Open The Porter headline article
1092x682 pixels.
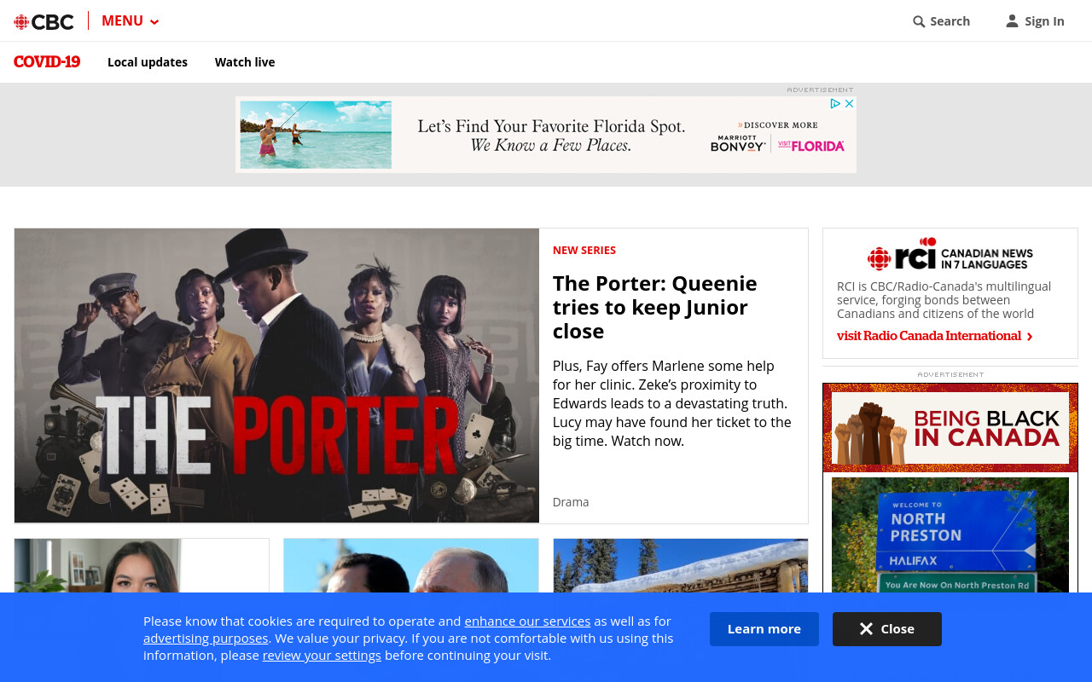click(x=655, y=307)
